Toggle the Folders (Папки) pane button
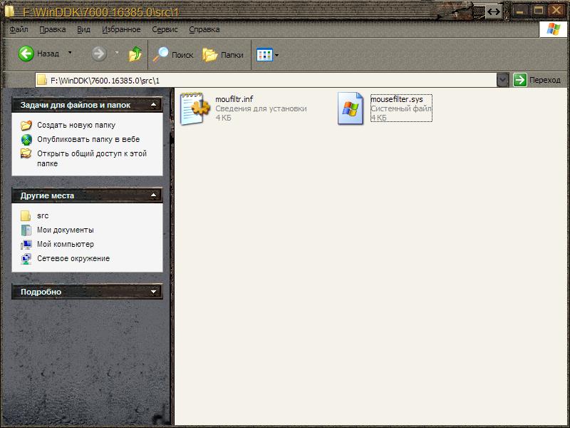The width and height of the screenshot is (570, 428). click(223, 55)
